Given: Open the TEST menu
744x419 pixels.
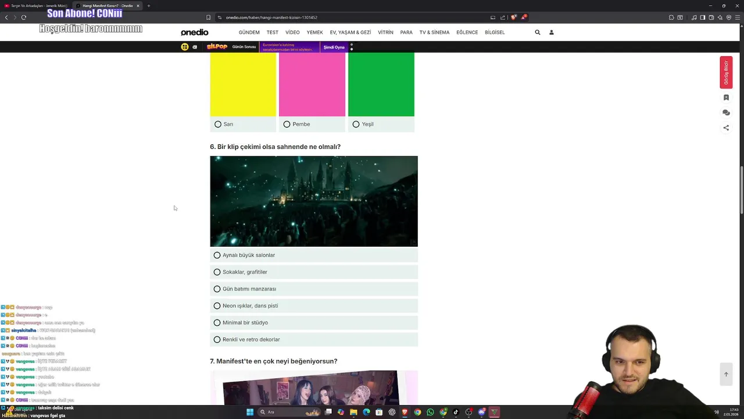Looking at the screenshot, I should [x=273, y=33].
